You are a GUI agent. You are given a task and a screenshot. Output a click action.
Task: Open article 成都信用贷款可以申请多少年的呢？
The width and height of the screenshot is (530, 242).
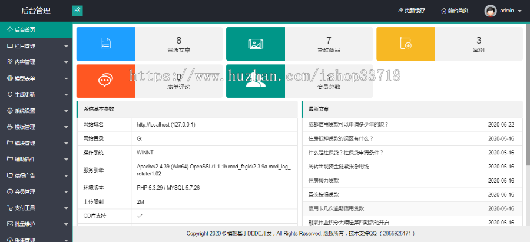click(x=349, y=124)
